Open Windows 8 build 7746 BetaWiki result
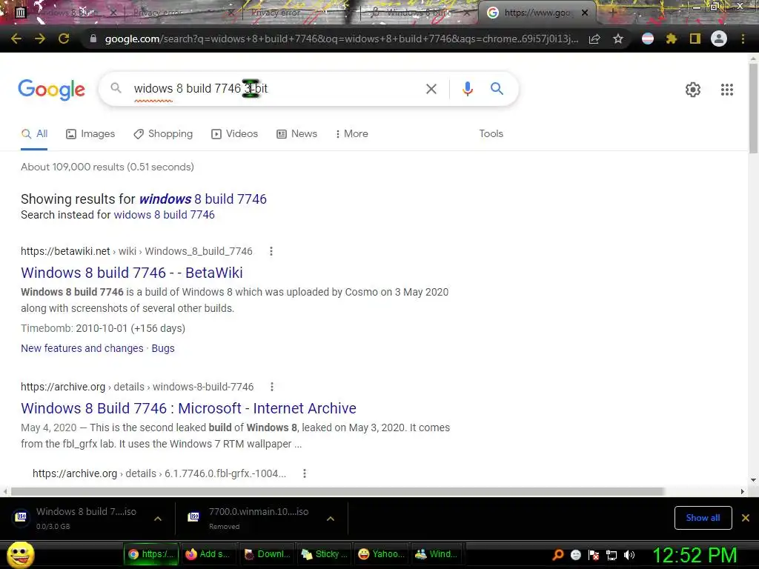Screen dimensions: 759x569 tap(132, 273)
